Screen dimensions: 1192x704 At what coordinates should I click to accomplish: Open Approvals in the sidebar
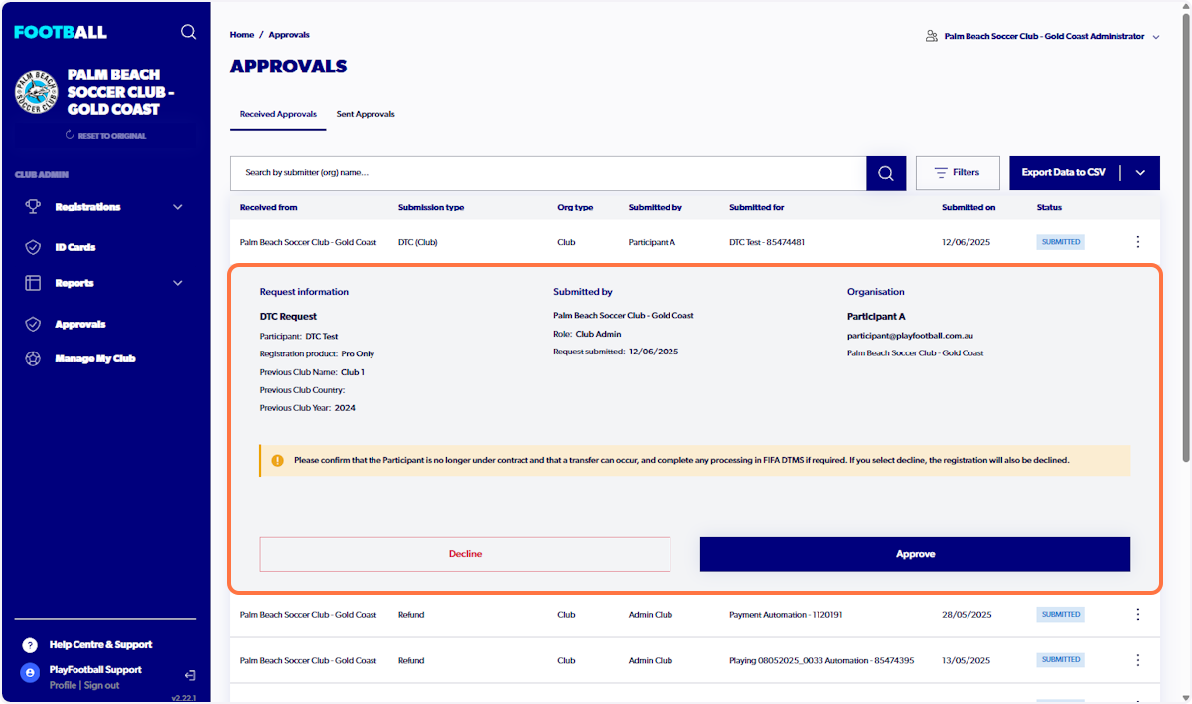(x=80, y=324)
